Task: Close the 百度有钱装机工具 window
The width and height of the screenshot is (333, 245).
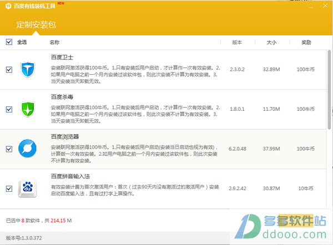Action: coord(325,6)
